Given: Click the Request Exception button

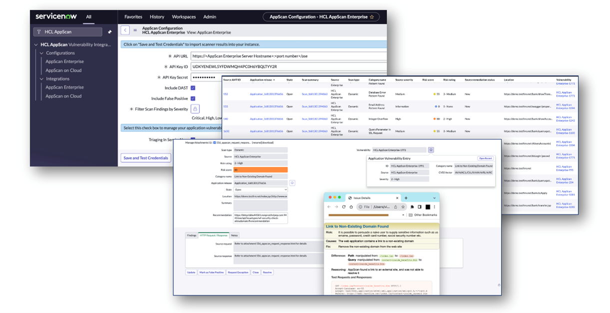Looking at the screenshot, I should click(238, 272).
